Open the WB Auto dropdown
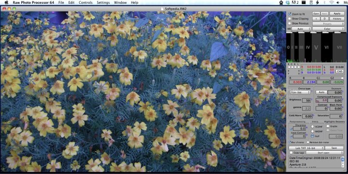The image size is (348, 174). [301, 29]
